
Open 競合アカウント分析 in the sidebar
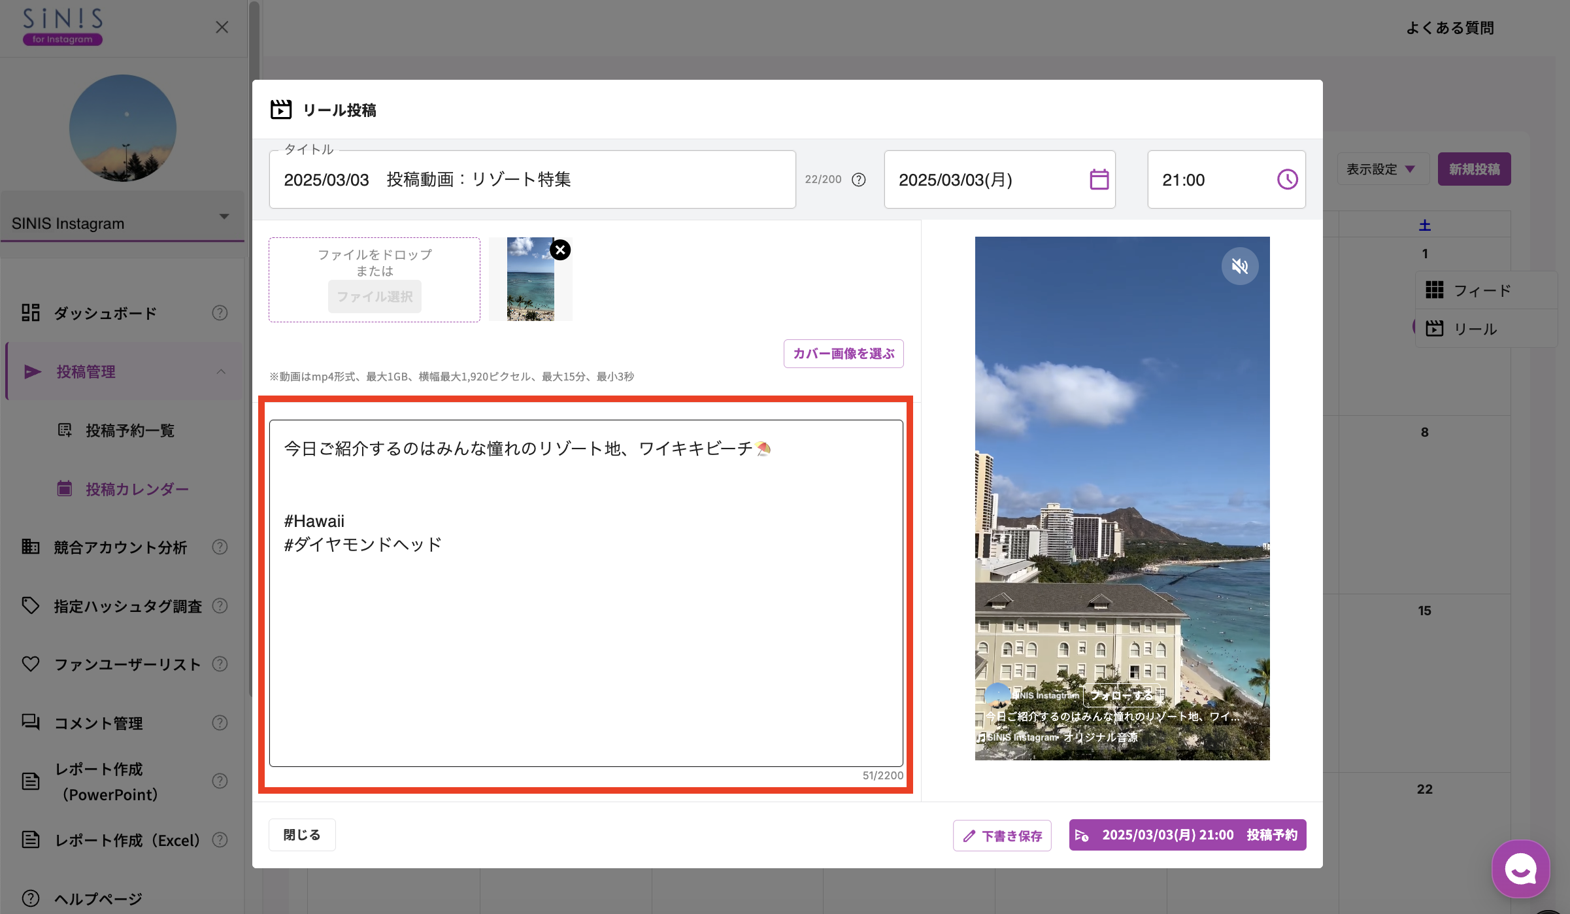tap(120, 547)
